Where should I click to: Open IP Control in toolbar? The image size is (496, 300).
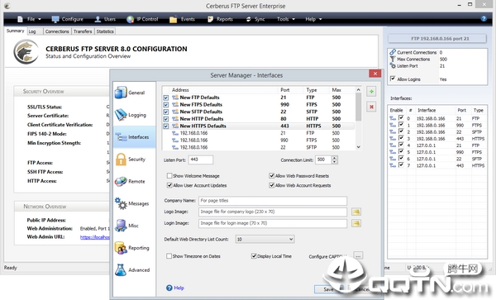(x=142, y=19)
